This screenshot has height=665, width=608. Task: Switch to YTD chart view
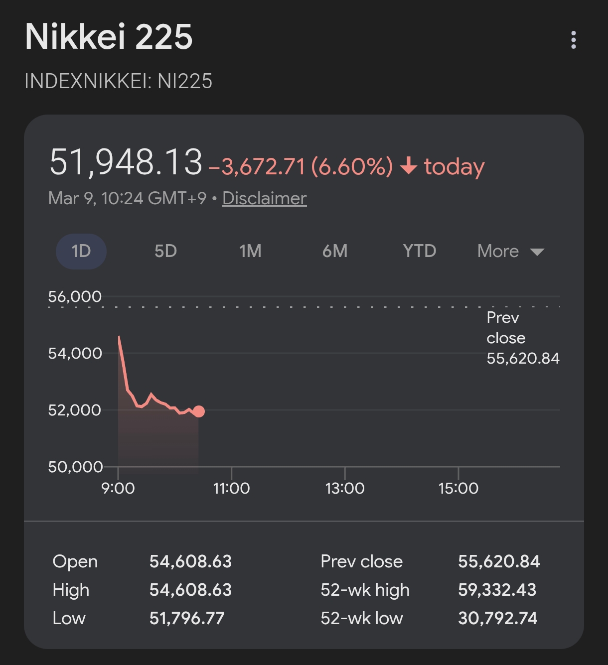[420, 251]
